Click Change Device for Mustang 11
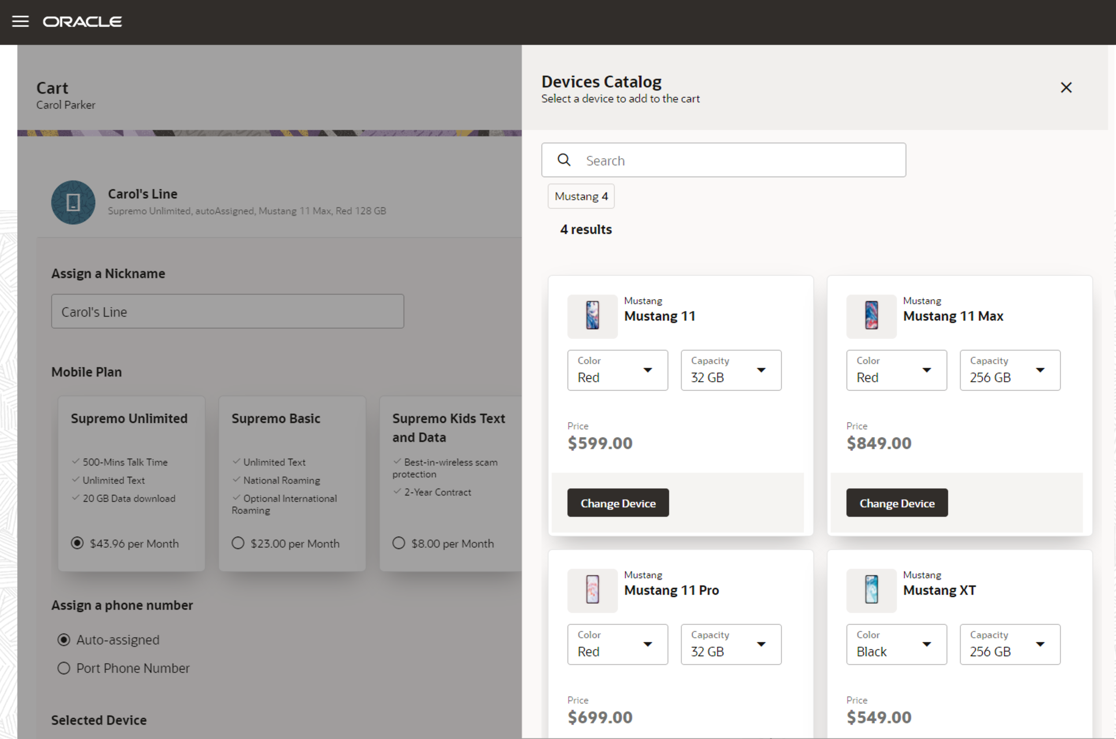This screenshot has height=739, width=1116. pyautogui.click(x=618, y=503)
